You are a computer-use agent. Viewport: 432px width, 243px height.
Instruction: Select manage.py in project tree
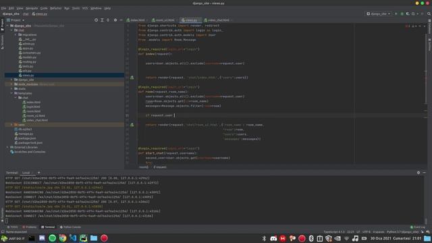24,134
